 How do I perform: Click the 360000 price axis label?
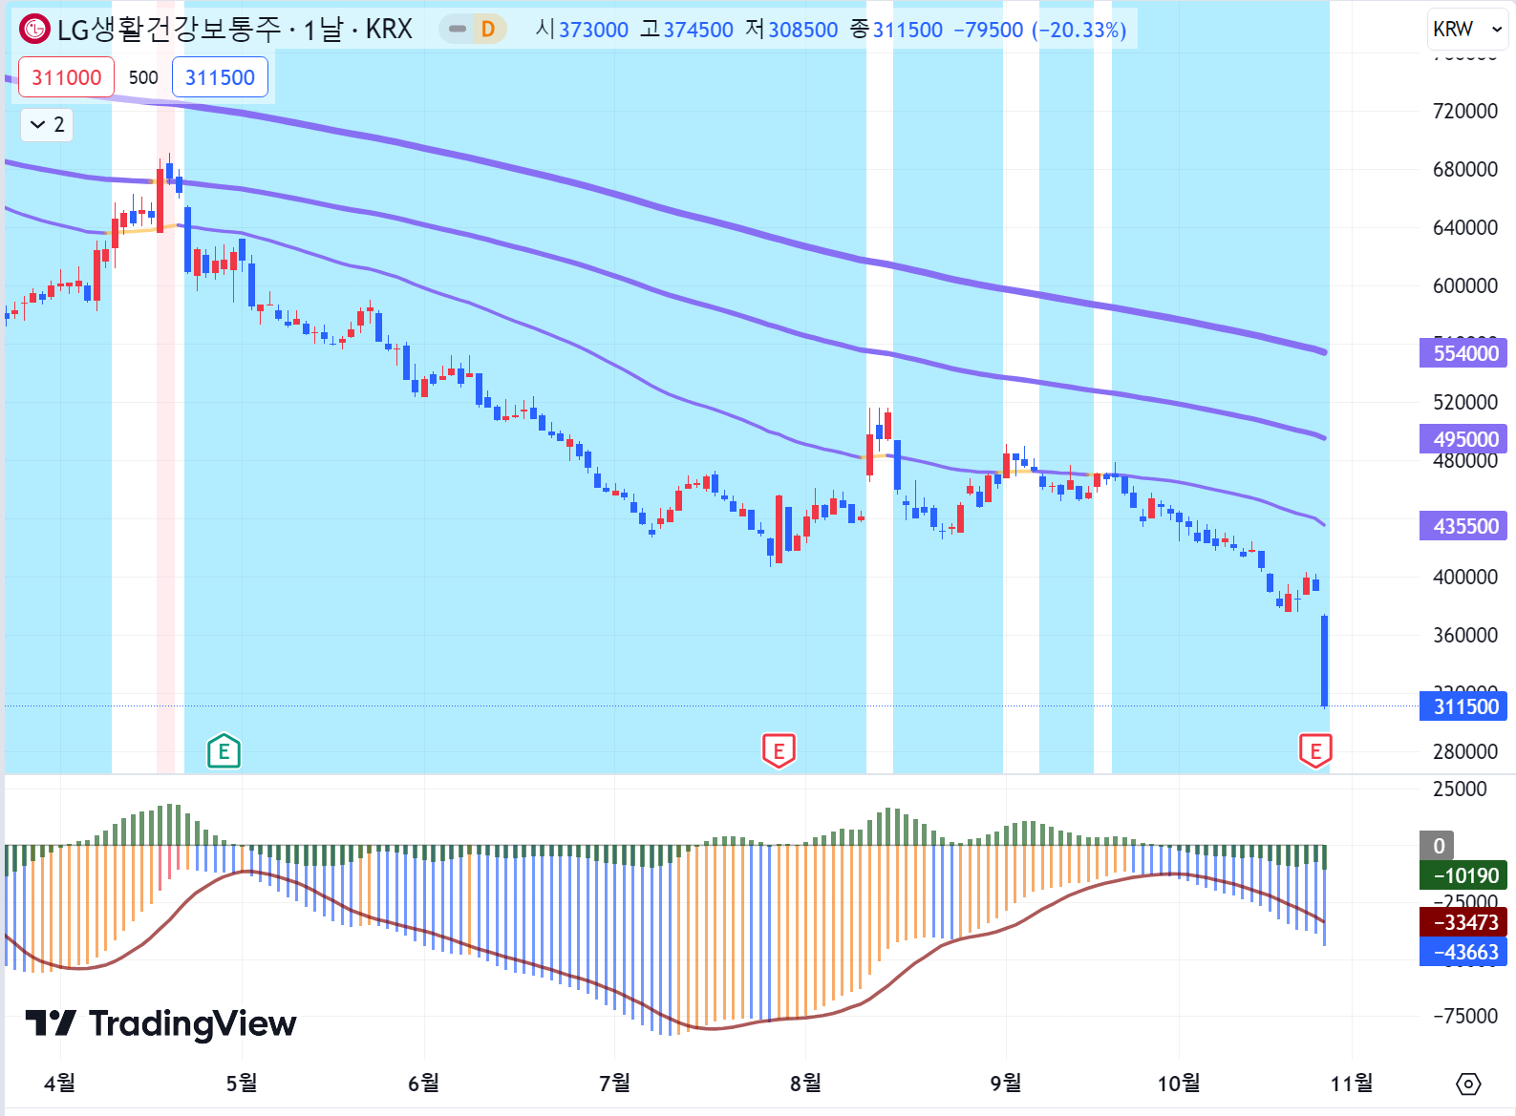[1465, 635]
